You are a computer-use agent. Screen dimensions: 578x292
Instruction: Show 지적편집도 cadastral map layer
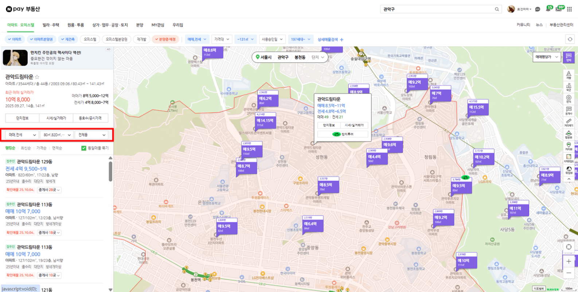point(569,158)
